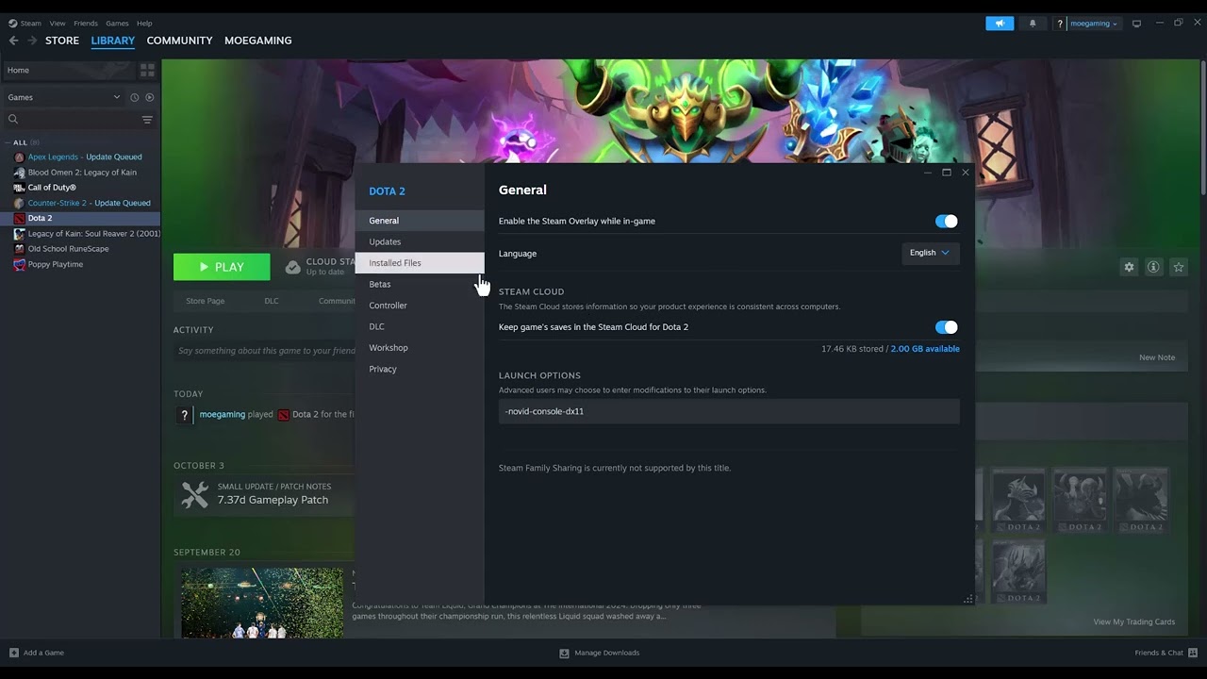The width and height of the screenshot is (1207, 679).
Task: Go to the STORE section
Action: [x=62, y=41]
